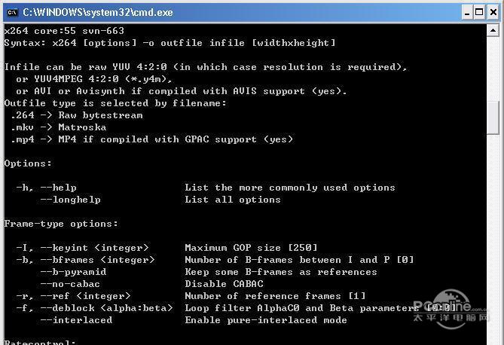Click the C:\WINDOWS\system32\cmd.exe title text
Image resolution: width=504 pixels, height=345 pixels.
point(98,12)
